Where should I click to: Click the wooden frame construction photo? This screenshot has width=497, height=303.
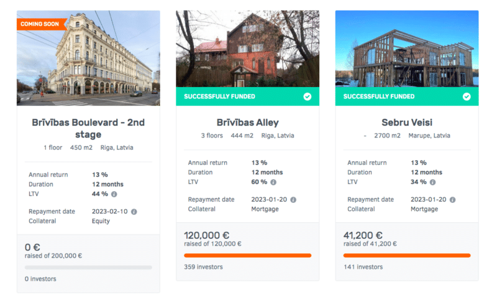point(406,50)
